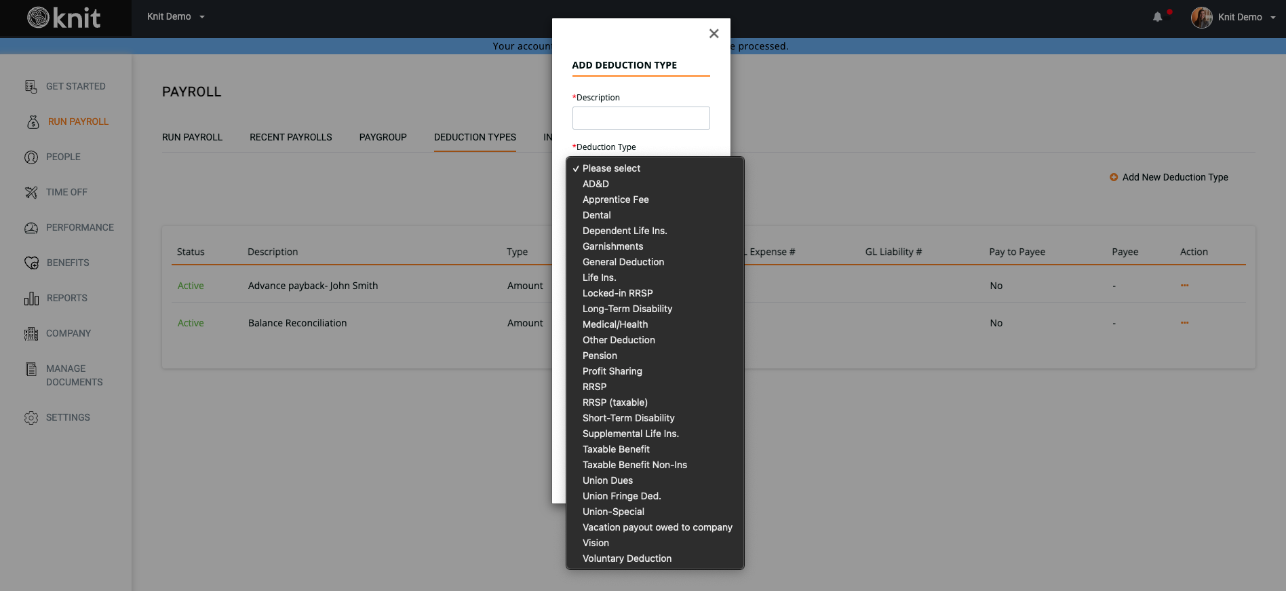Click Advance payback- John Smith description

(313, 286)
